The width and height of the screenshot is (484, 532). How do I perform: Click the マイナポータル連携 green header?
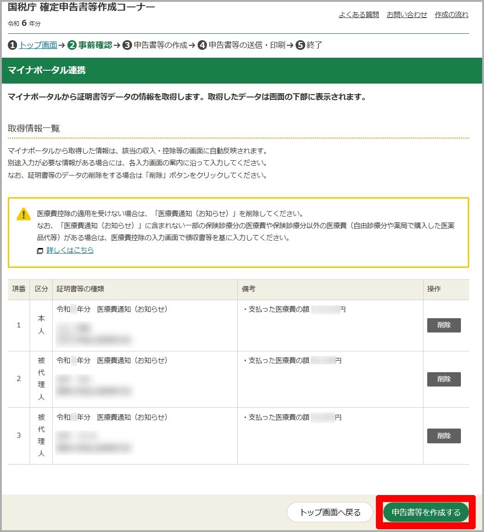tap(242, 70)
